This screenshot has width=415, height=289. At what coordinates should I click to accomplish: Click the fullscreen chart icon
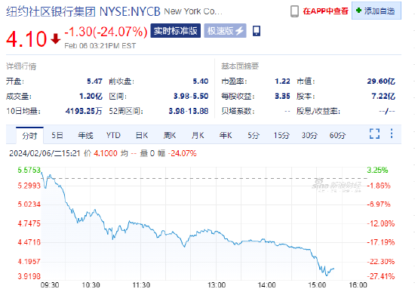tap(374, 134)
